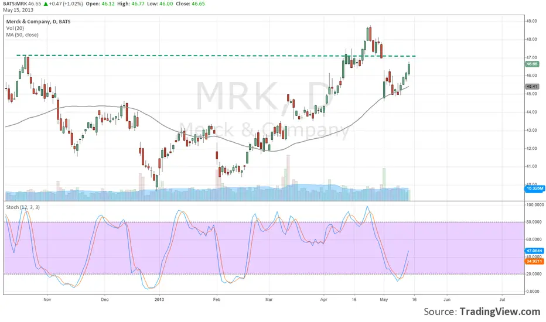Click the Jul label on time axis
This screenshot has height=322, width=546.
click(502, 299)
